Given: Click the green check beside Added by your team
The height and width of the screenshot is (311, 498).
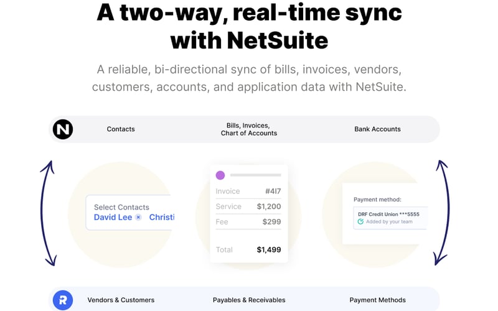Looking at the screenshot, I should 360,221.
